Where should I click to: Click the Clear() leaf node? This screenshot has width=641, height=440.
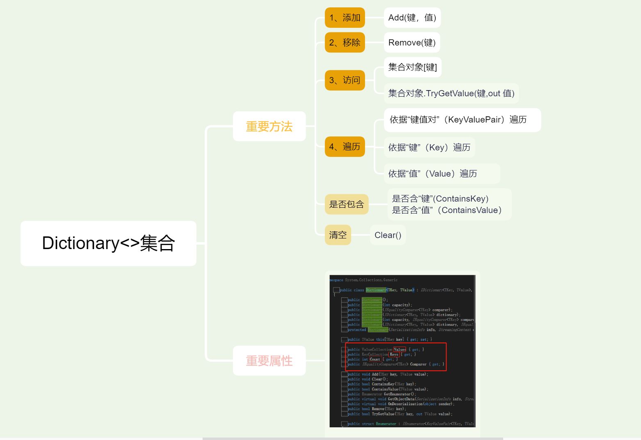[388, 235]
